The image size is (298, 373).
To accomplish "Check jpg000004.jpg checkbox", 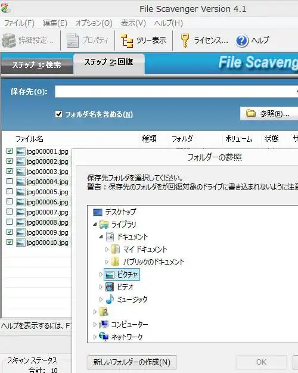I will (x=10, y=181).
